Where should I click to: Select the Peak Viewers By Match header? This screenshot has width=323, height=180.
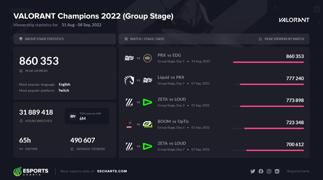[284, 39]
